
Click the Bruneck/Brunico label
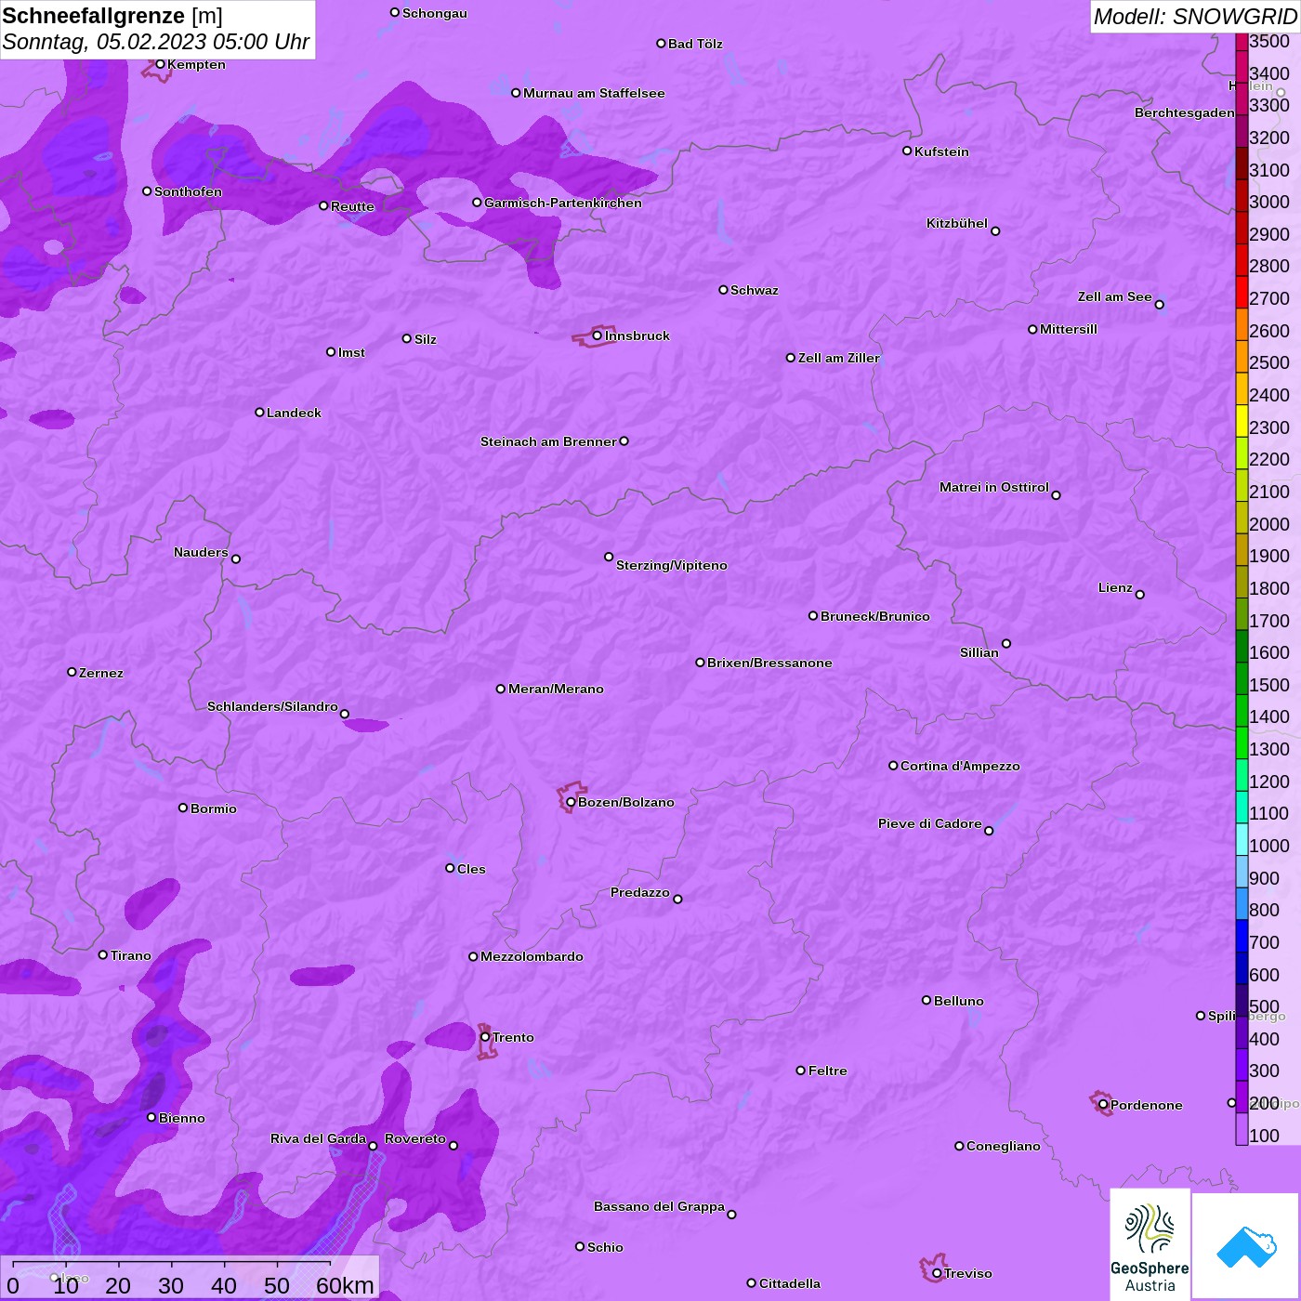click(875, 616)
